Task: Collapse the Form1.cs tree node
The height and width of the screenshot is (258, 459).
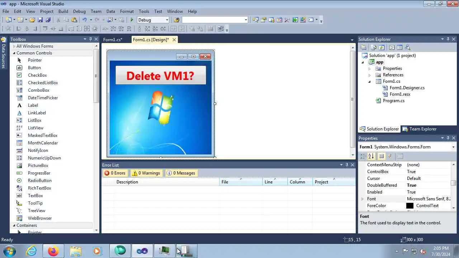Action: coord(370,81)
